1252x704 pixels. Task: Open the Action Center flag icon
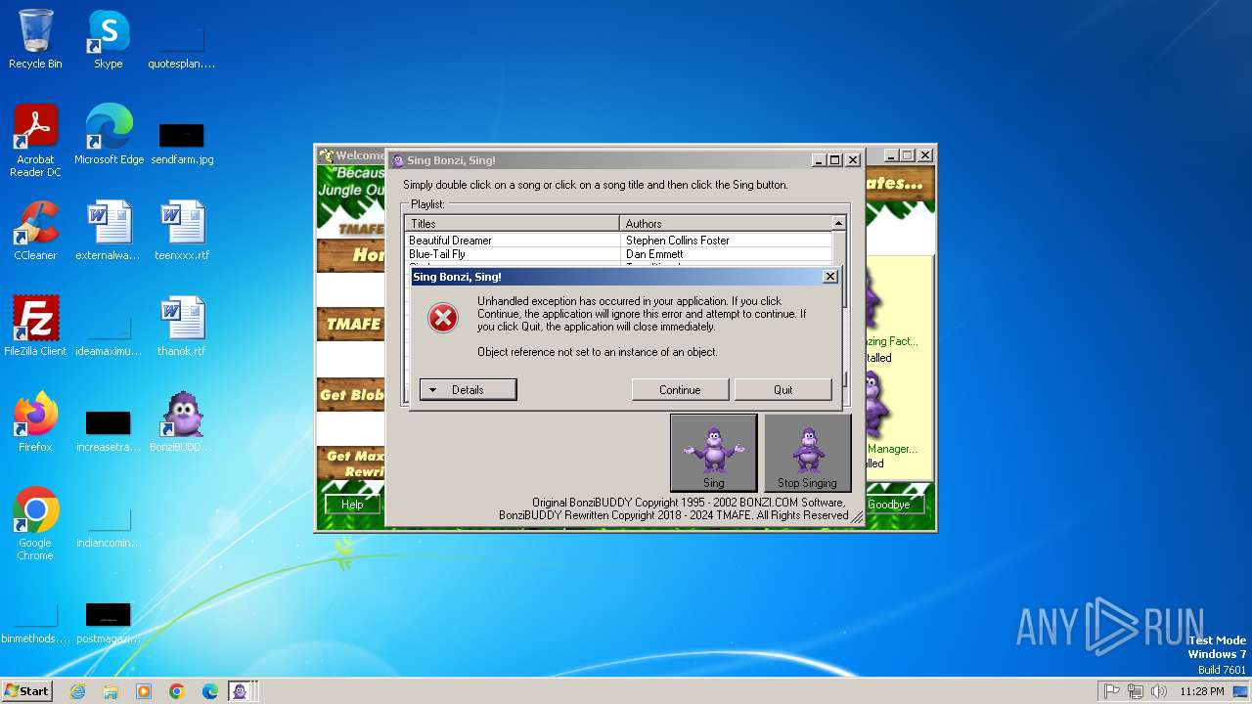point(1112,691)
